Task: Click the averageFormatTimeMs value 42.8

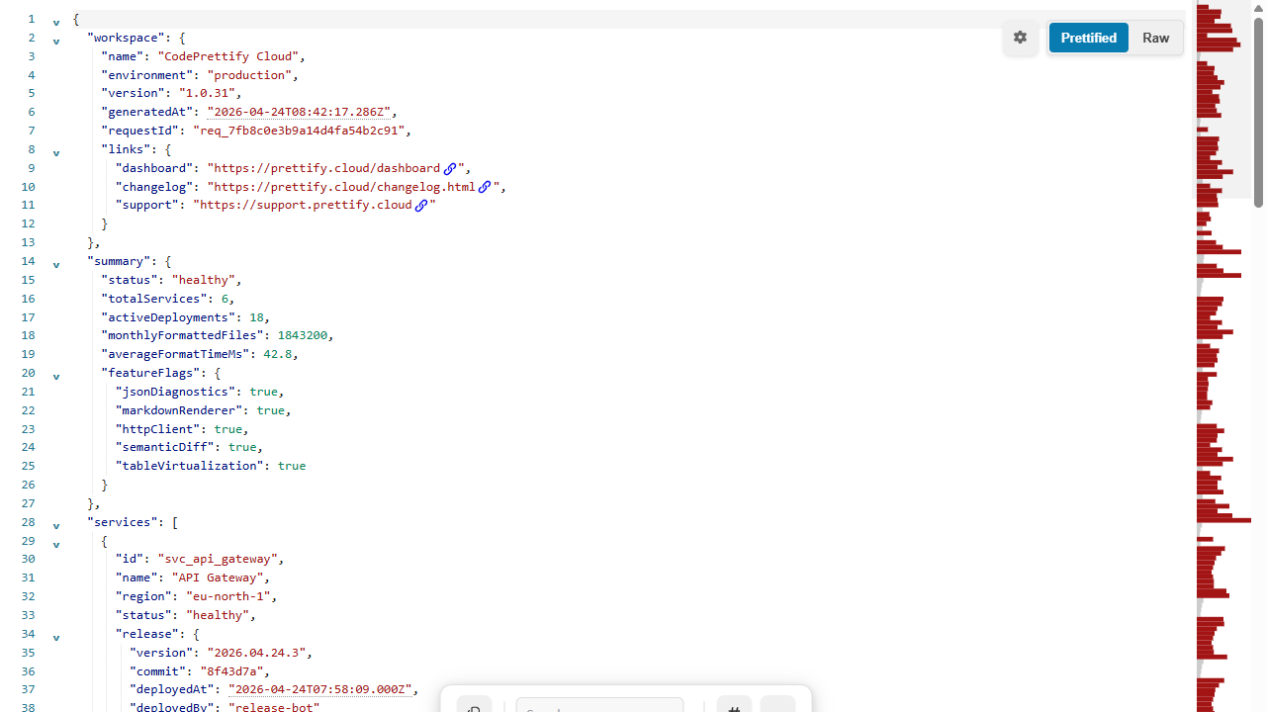Action: point(277,354)
